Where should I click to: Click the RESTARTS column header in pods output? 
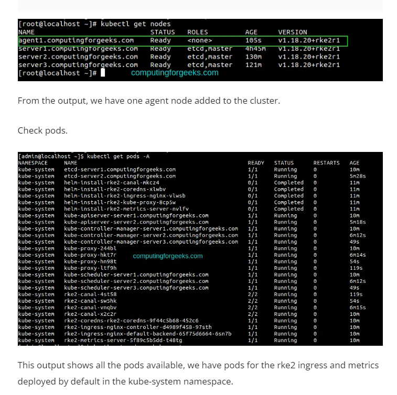point(326,163)
